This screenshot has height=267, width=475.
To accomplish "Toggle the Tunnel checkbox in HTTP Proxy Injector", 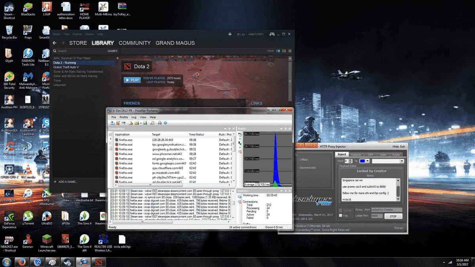I will [x=340, y=210].
